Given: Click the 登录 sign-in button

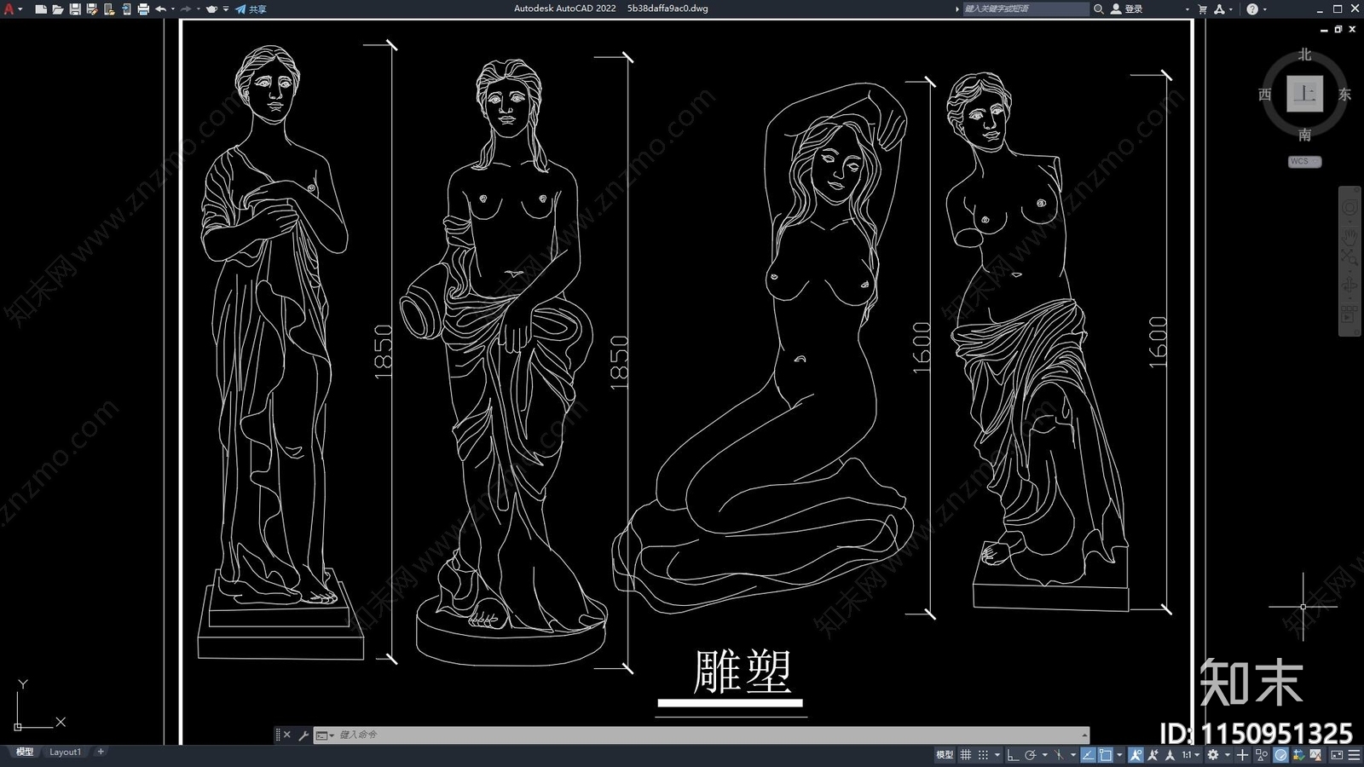Looking at the screenshot, I should tap(1133, 9).
